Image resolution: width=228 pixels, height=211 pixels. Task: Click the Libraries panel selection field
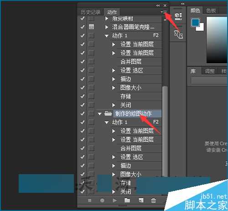click(x=209, y=80)
